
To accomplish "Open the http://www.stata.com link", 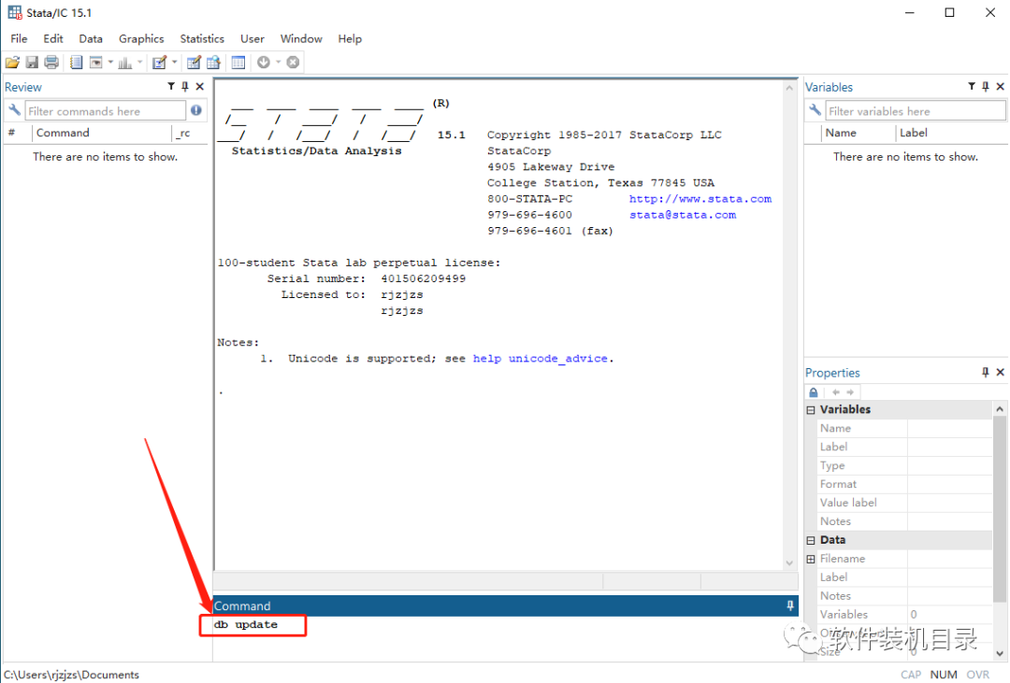I will point(700,199).
